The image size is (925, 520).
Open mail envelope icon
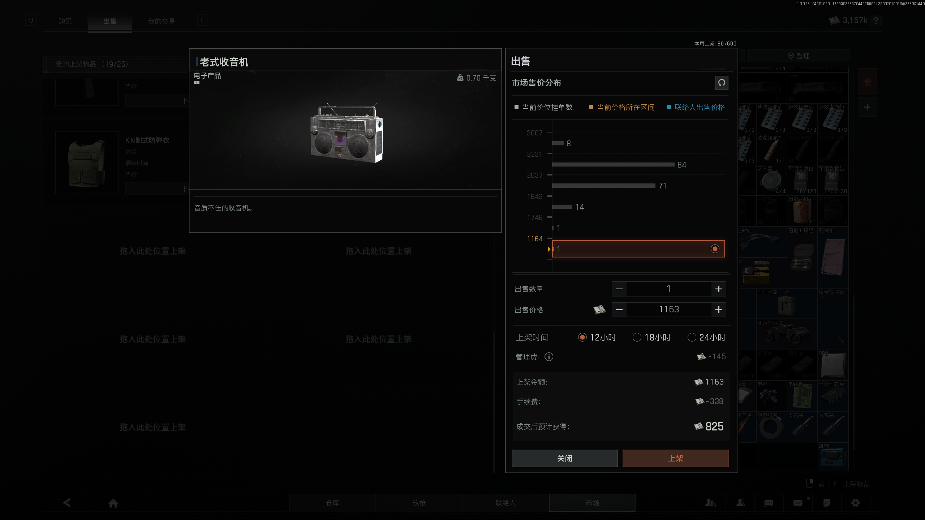click(798, 503)
